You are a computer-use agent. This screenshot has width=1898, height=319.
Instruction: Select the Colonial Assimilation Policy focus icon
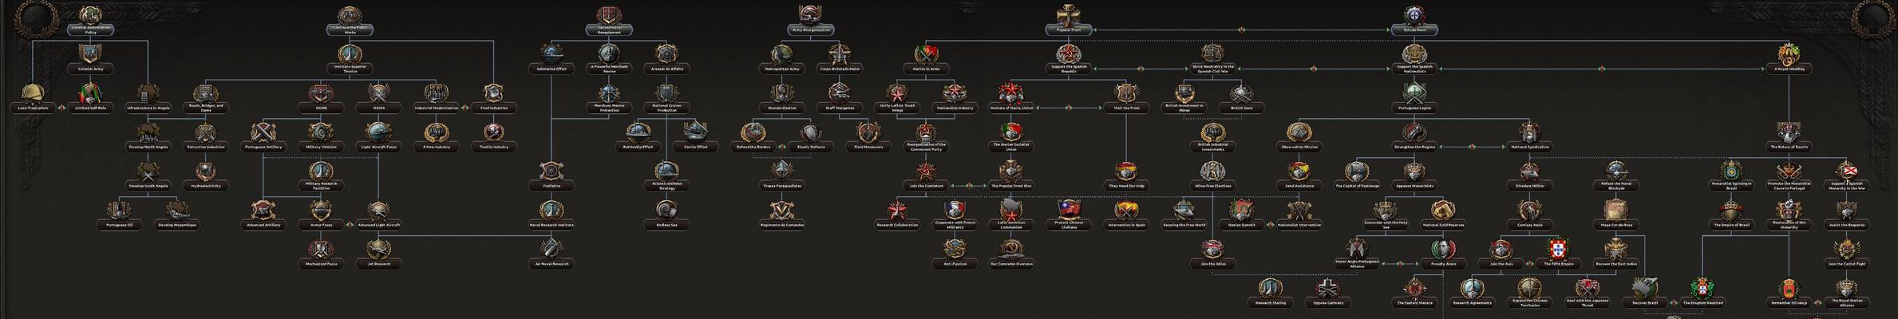pos(90,14)
